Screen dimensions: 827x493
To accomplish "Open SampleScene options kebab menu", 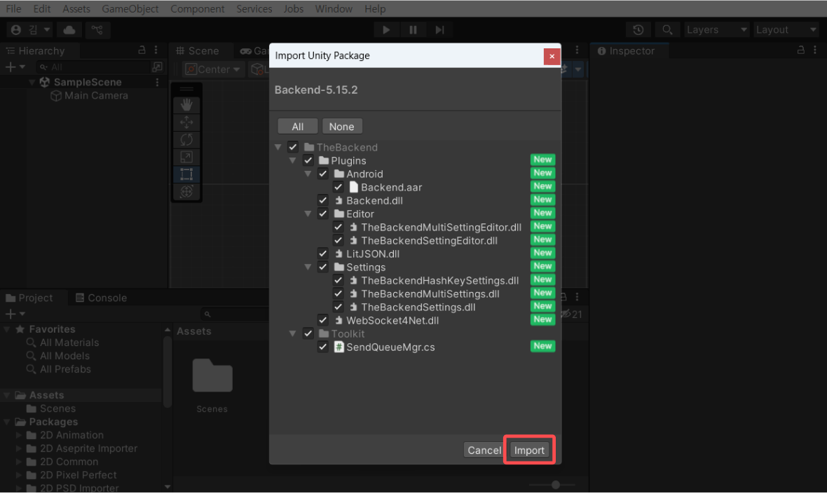I will [157, 82].
